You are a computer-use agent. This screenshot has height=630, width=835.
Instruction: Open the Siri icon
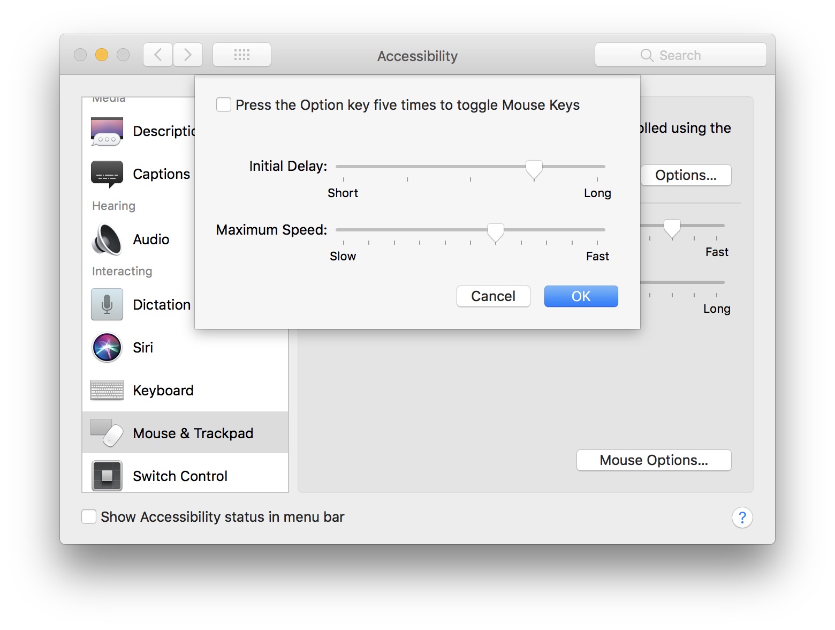(x=107, y=347)
